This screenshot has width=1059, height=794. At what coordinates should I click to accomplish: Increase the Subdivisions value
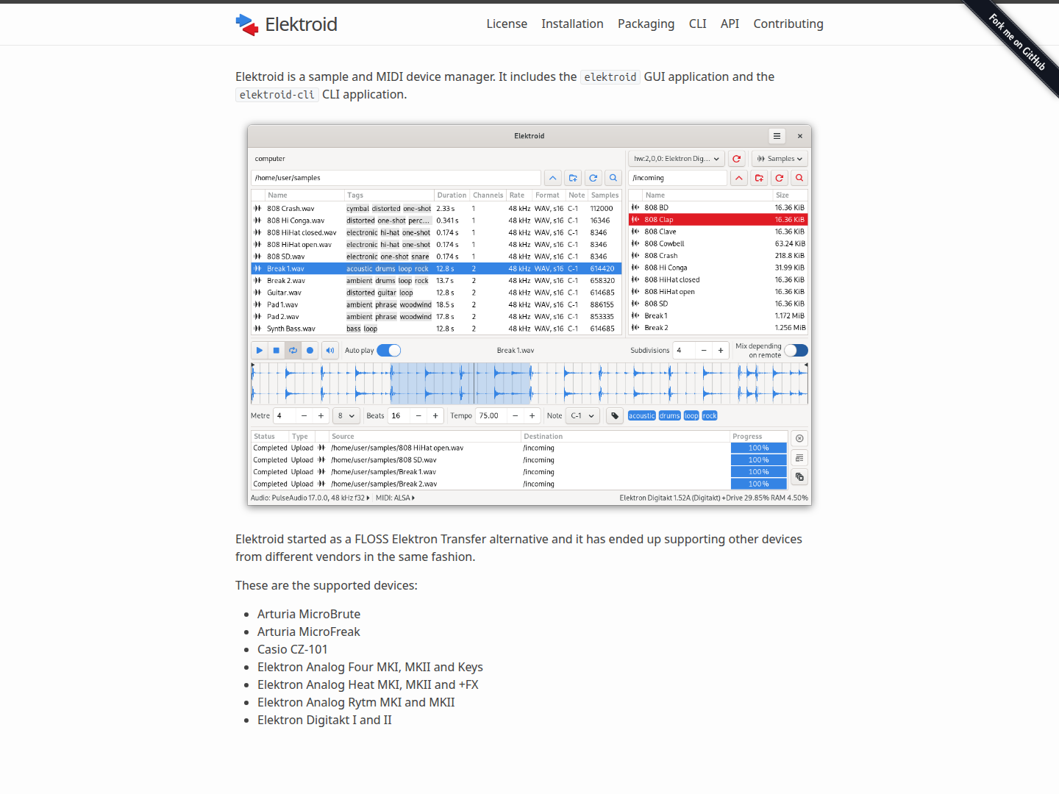[x=721, y=351]
